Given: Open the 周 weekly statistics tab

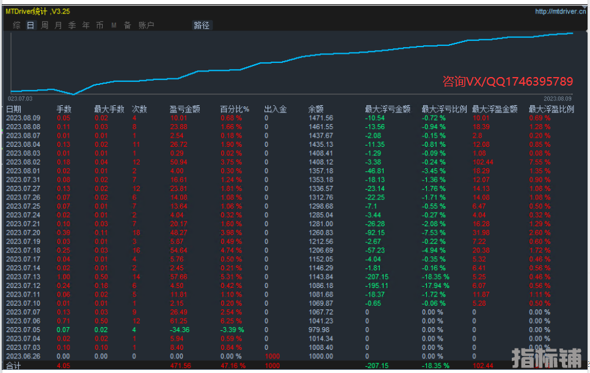Looking at the screenshot, I should pos(45,25).
